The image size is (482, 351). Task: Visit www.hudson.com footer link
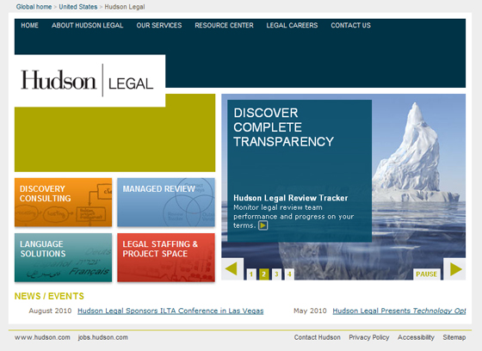pos(42,337)
